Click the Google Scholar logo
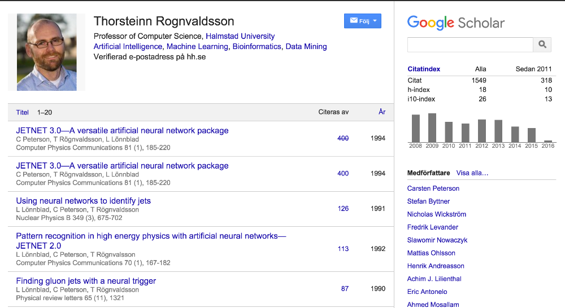 click(x=456, y=23)
